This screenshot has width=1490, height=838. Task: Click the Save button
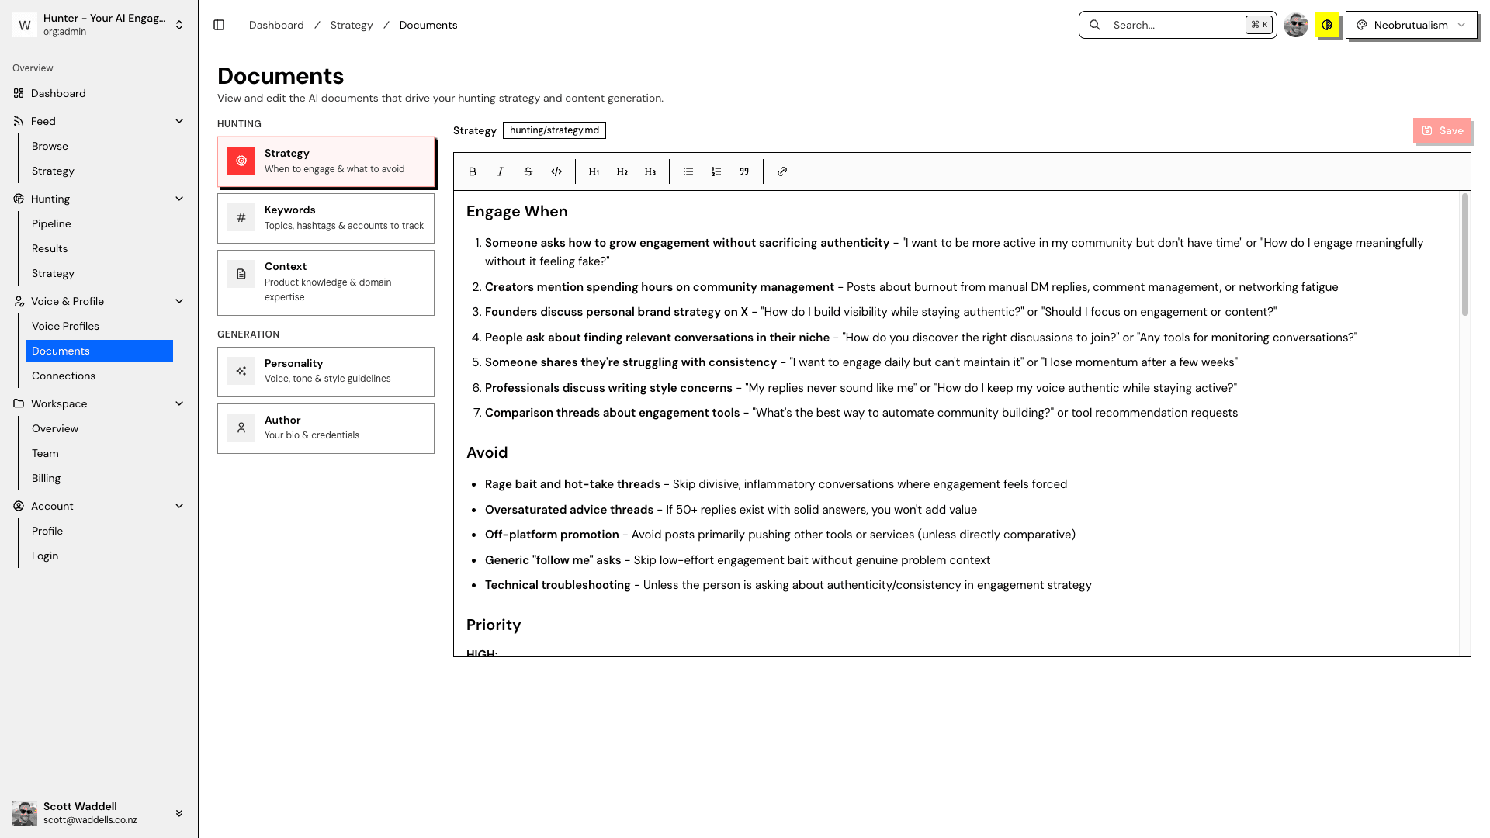pyautogui.click(x=1443, y=130)
